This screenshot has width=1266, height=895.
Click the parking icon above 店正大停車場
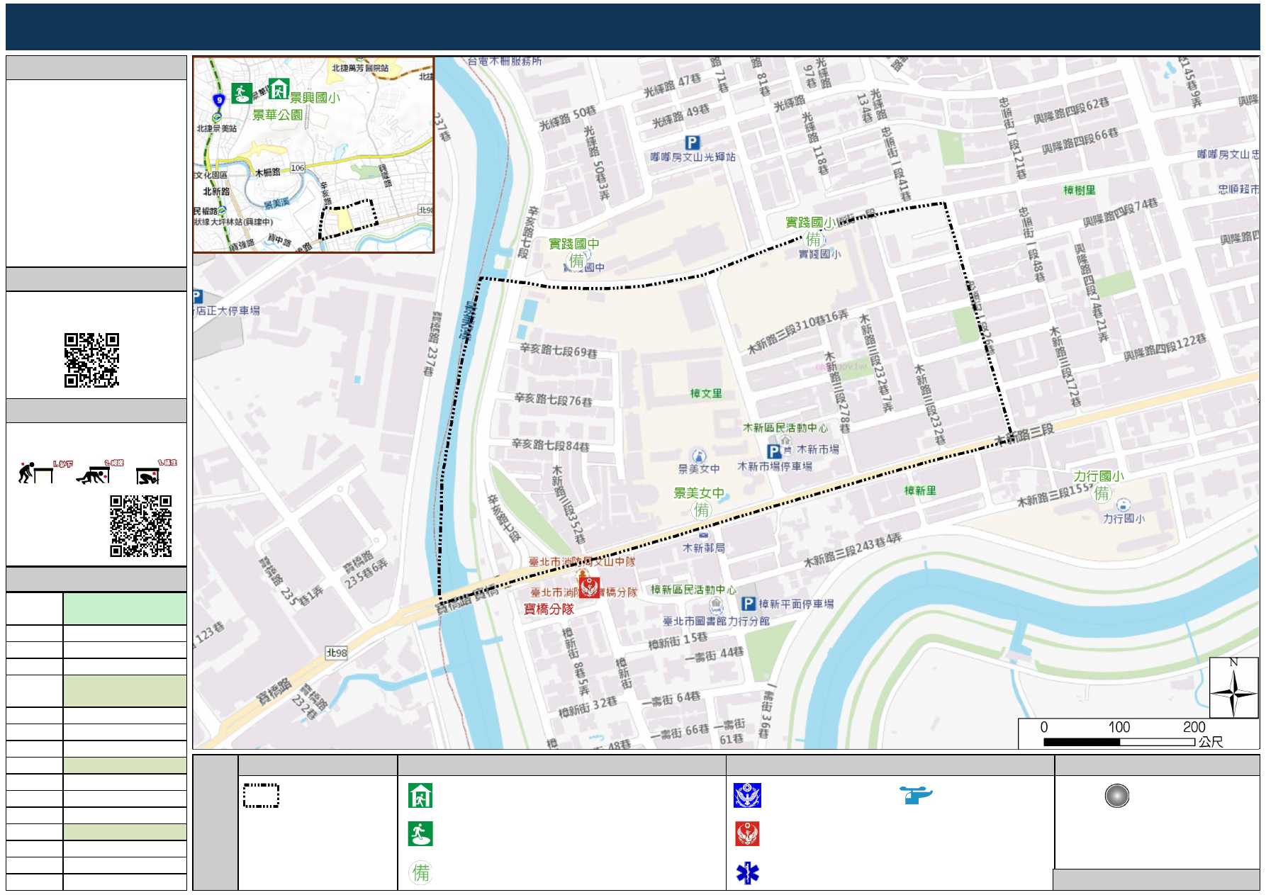coord(198,297)
